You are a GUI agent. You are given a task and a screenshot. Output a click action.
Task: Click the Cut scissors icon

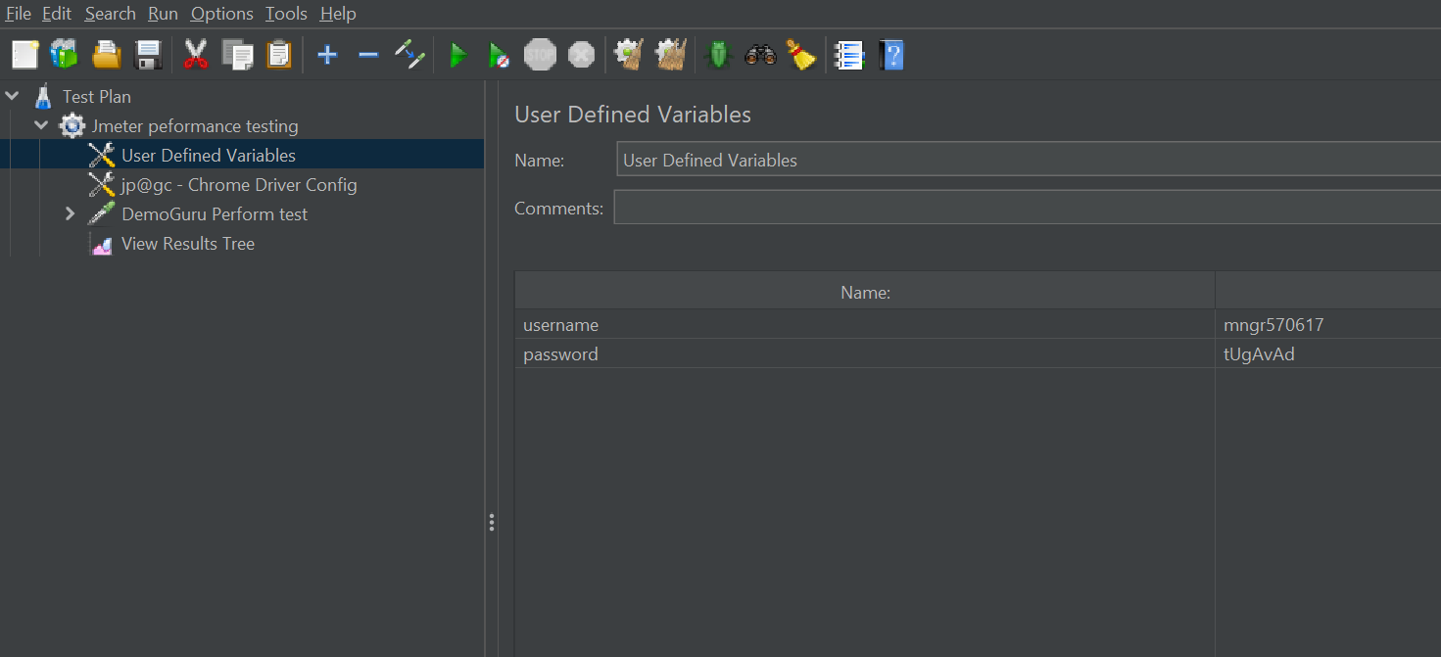196,55
